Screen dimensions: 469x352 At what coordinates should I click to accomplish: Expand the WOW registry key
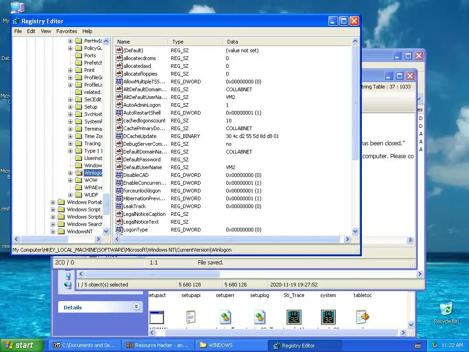coord(70,180)
